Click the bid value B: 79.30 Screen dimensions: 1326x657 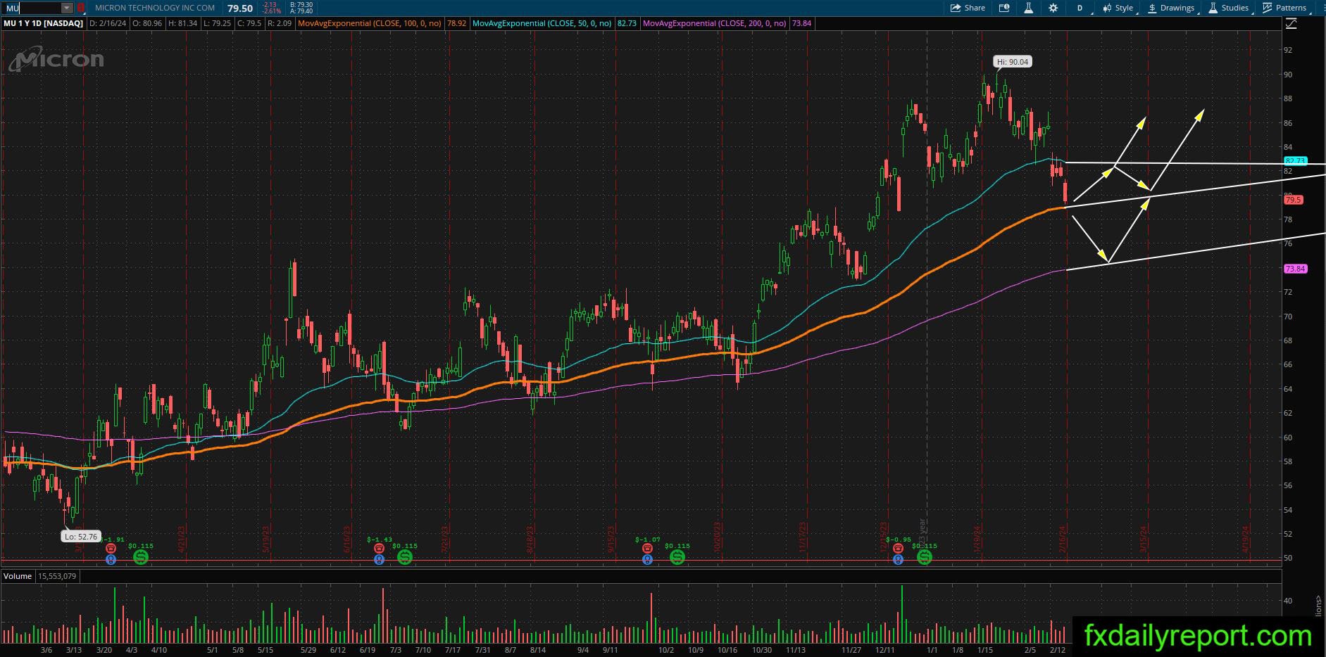pos(301,5)
